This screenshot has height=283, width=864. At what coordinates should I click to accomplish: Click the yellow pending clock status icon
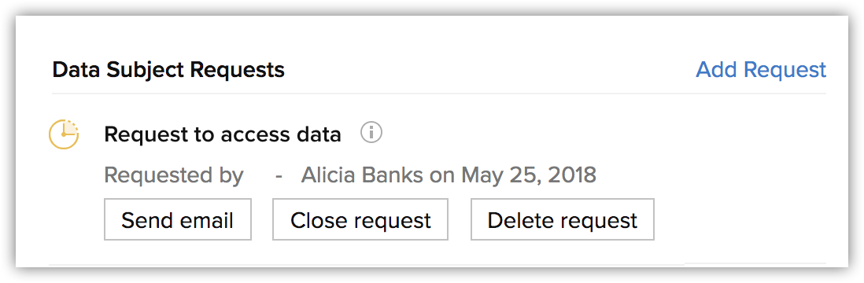click(x=64, y=134)
